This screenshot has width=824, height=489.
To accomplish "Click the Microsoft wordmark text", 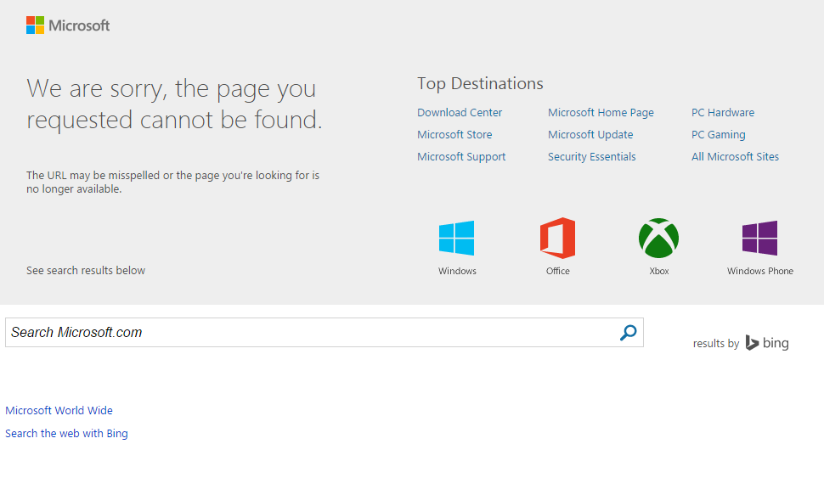I will [x=79, y=25].
